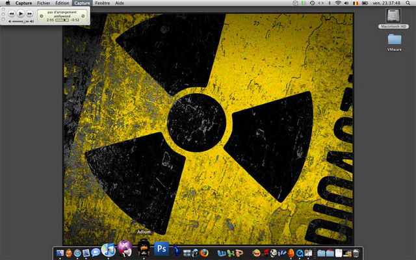416x260 pixels.
Task: Open blue folder stack in Dock
Action: click(321, 253)
